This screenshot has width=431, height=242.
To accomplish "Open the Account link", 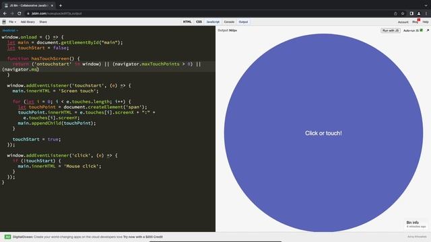I will 403,22.
